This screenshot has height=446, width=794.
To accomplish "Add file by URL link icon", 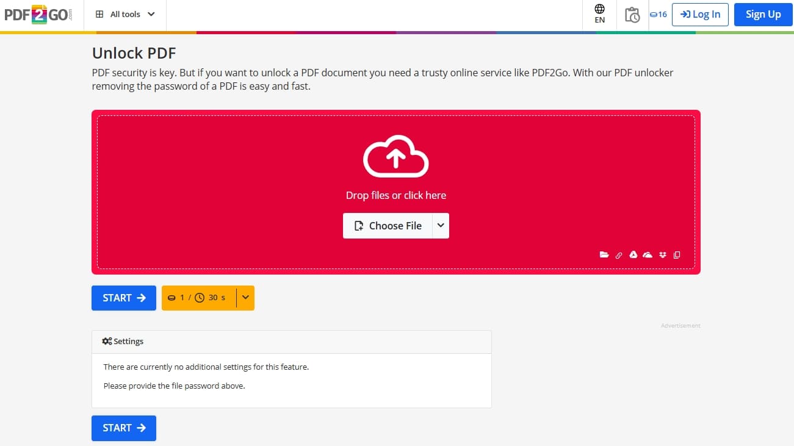I will click(x=619, y=255).
